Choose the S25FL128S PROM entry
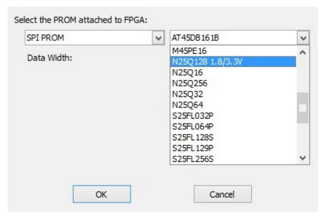Image resolution: width=325 pixels, height=219 pixels. click(189, 136)
